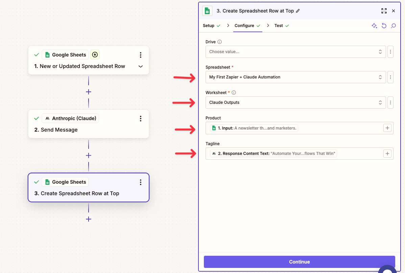Open the comment bubble icon in panel toolbar
Image resolution: width=405 pixels, height=273 pixels.
[x=394, y=26]
